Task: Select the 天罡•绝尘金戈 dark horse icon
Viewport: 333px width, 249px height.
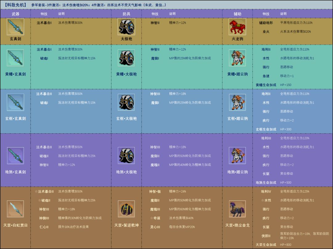Action: (x=237, y=209)
